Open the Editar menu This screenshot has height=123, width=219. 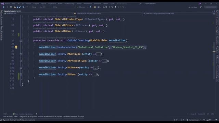pyautogui.click(x=14, y=4)
